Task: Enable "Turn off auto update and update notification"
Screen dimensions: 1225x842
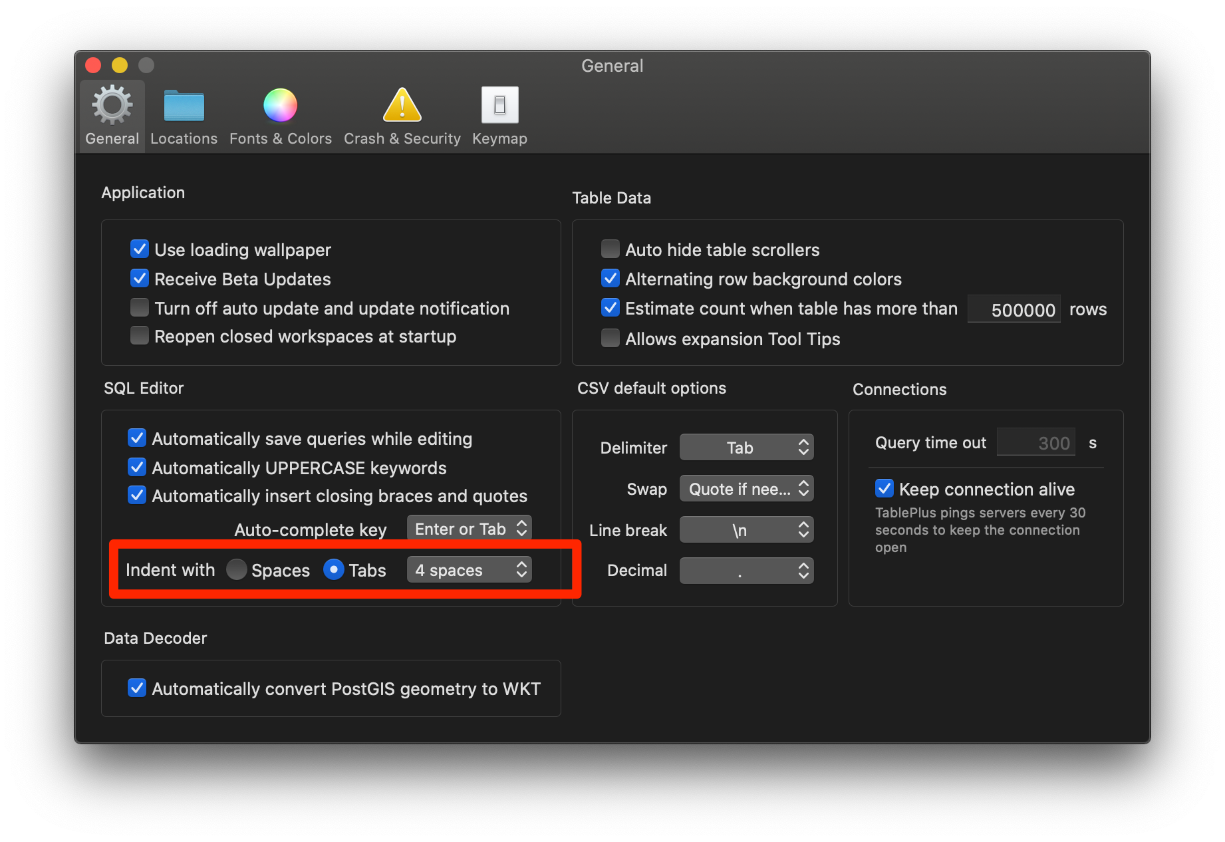Action: 140,307
